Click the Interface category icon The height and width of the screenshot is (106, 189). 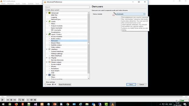click(x=49, y=49)
